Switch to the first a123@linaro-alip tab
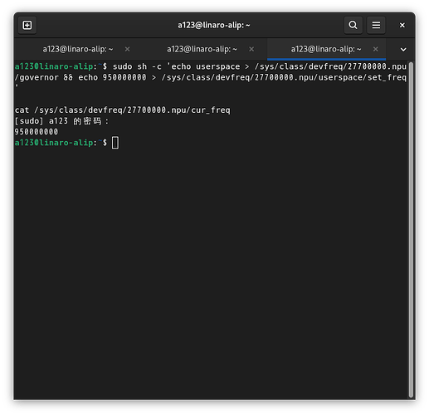This screenshot has height=415, width=429. (x=78, y=49)
